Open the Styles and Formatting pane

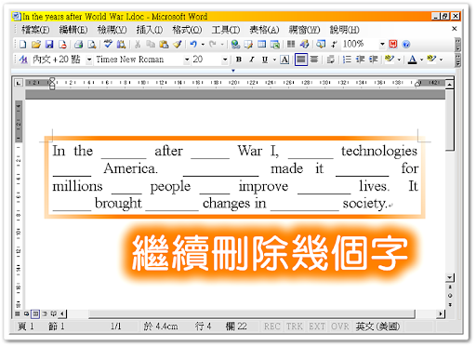point(23,60)
